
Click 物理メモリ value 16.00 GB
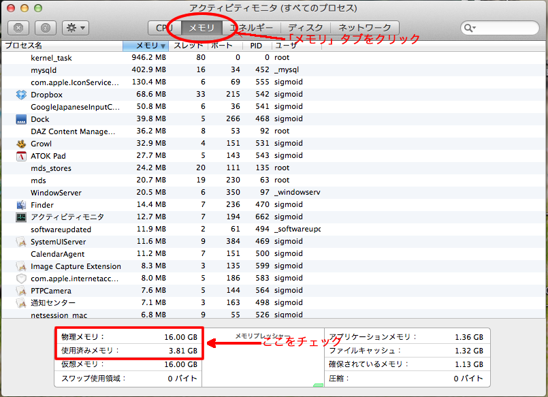tap(180, 337)
